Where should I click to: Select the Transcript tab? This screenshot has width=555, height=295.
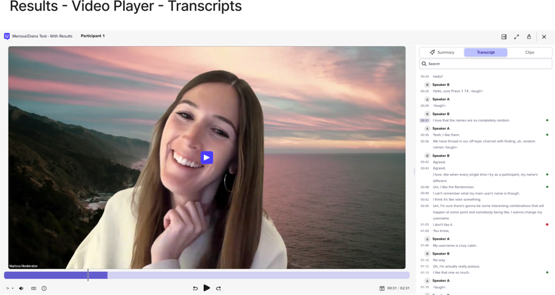point(486,52)
